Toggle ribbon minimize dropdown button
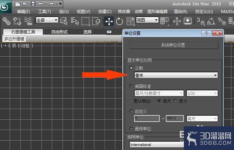The width and height of the screenshot is (234, 150). 109,32
